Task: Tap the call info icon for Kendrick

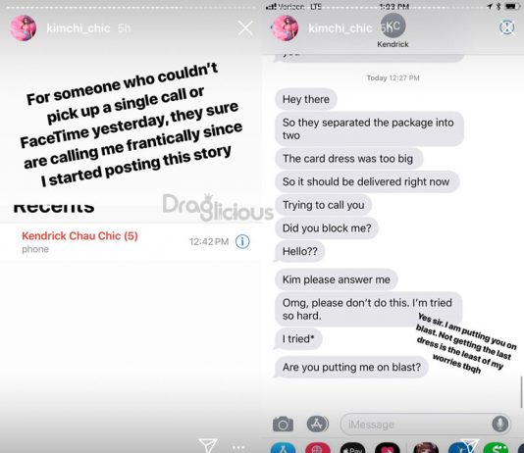Action: [242, 241]
